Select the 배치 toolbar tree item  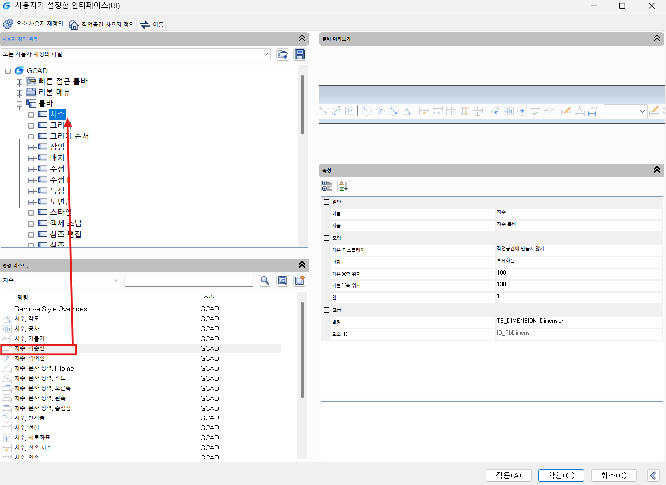57,158
